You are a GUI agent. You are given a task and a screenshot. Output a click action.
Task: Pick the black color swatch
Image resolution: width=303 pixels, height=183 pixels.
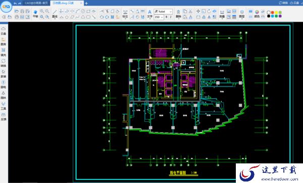click(269, 16)
